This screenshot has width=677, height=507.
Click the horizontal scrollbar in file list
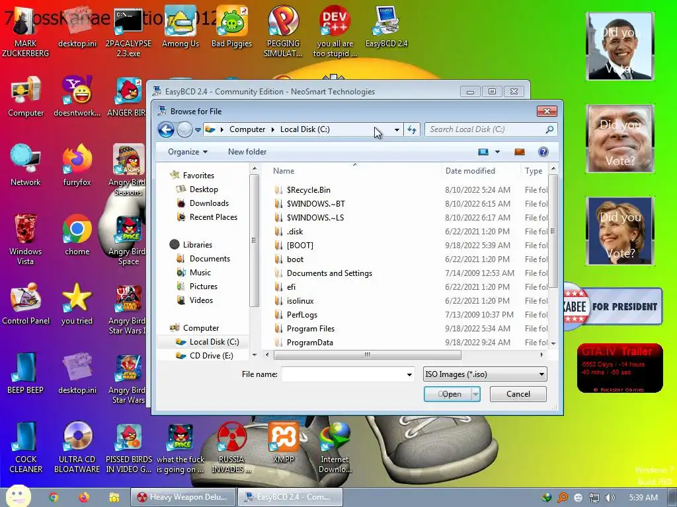click(368, 355)
